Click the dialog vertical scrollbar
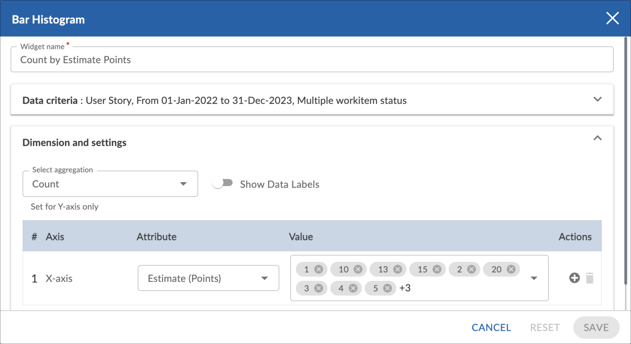631x344 pixels. pos(626,161)
